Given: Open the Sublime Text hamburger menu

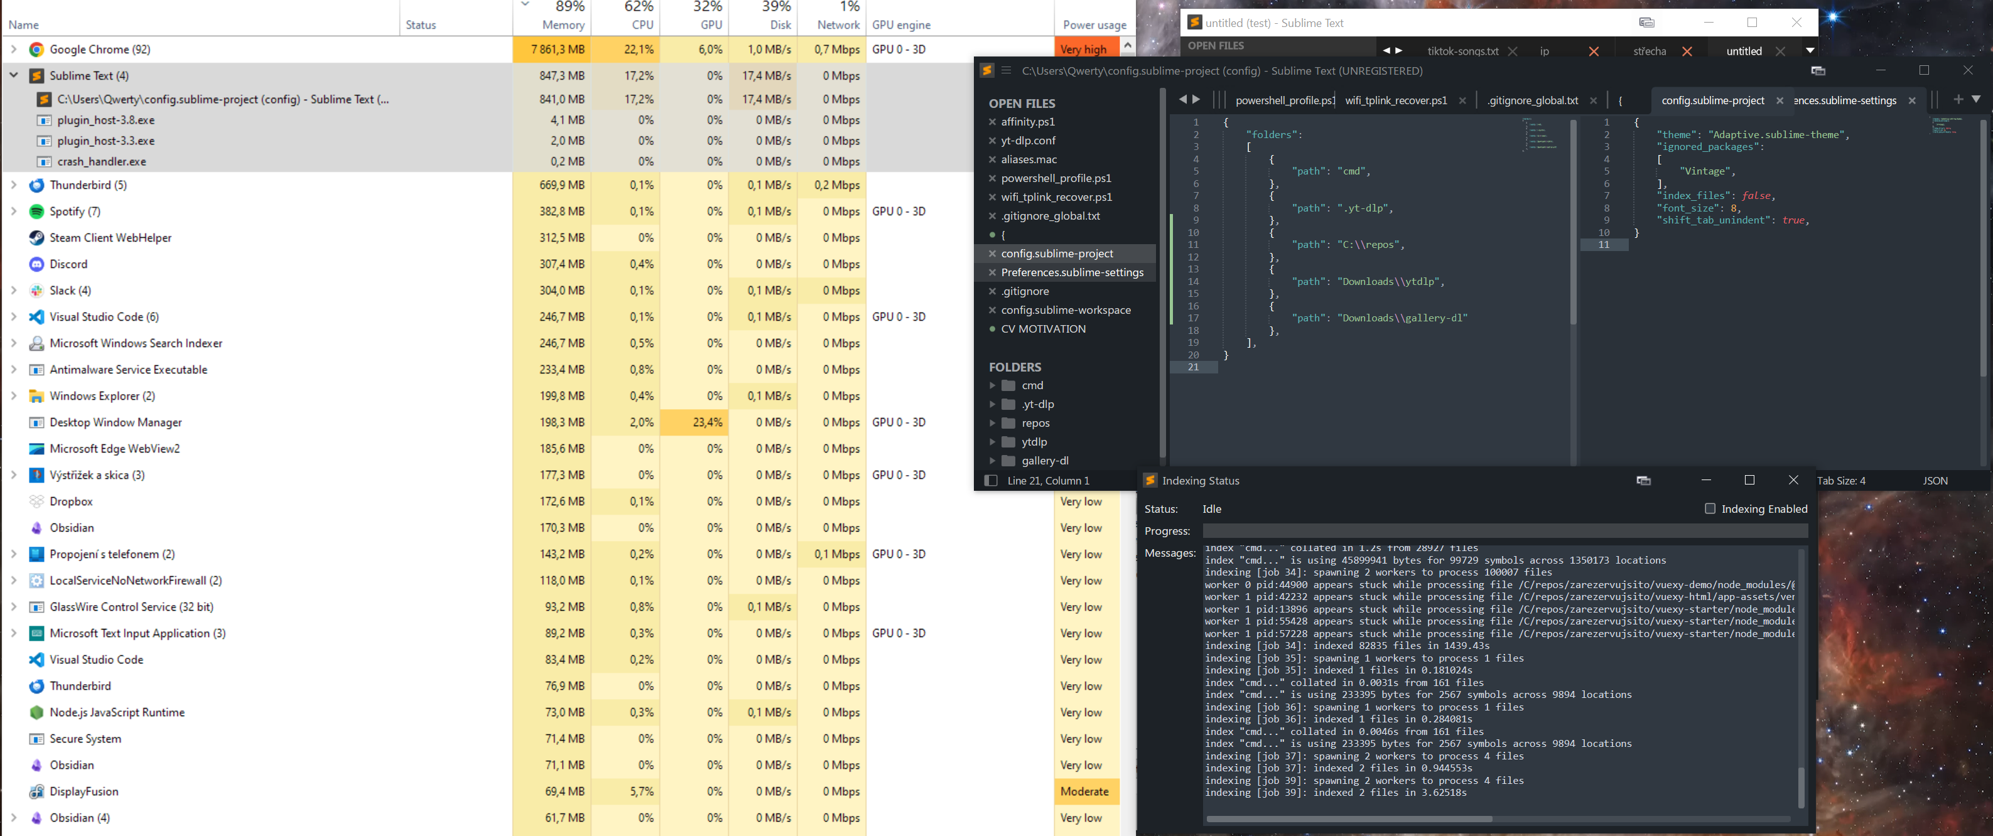Looking at the screenshot, I should tap(1006, 70).
